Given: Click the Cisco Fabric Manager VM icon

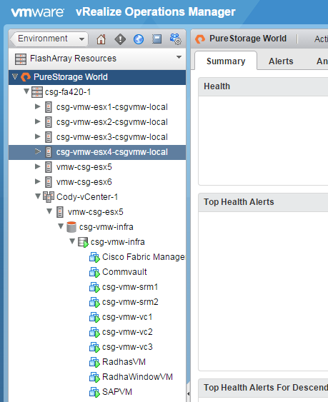Looking at the screenshot, I should (x=94, y=257).
